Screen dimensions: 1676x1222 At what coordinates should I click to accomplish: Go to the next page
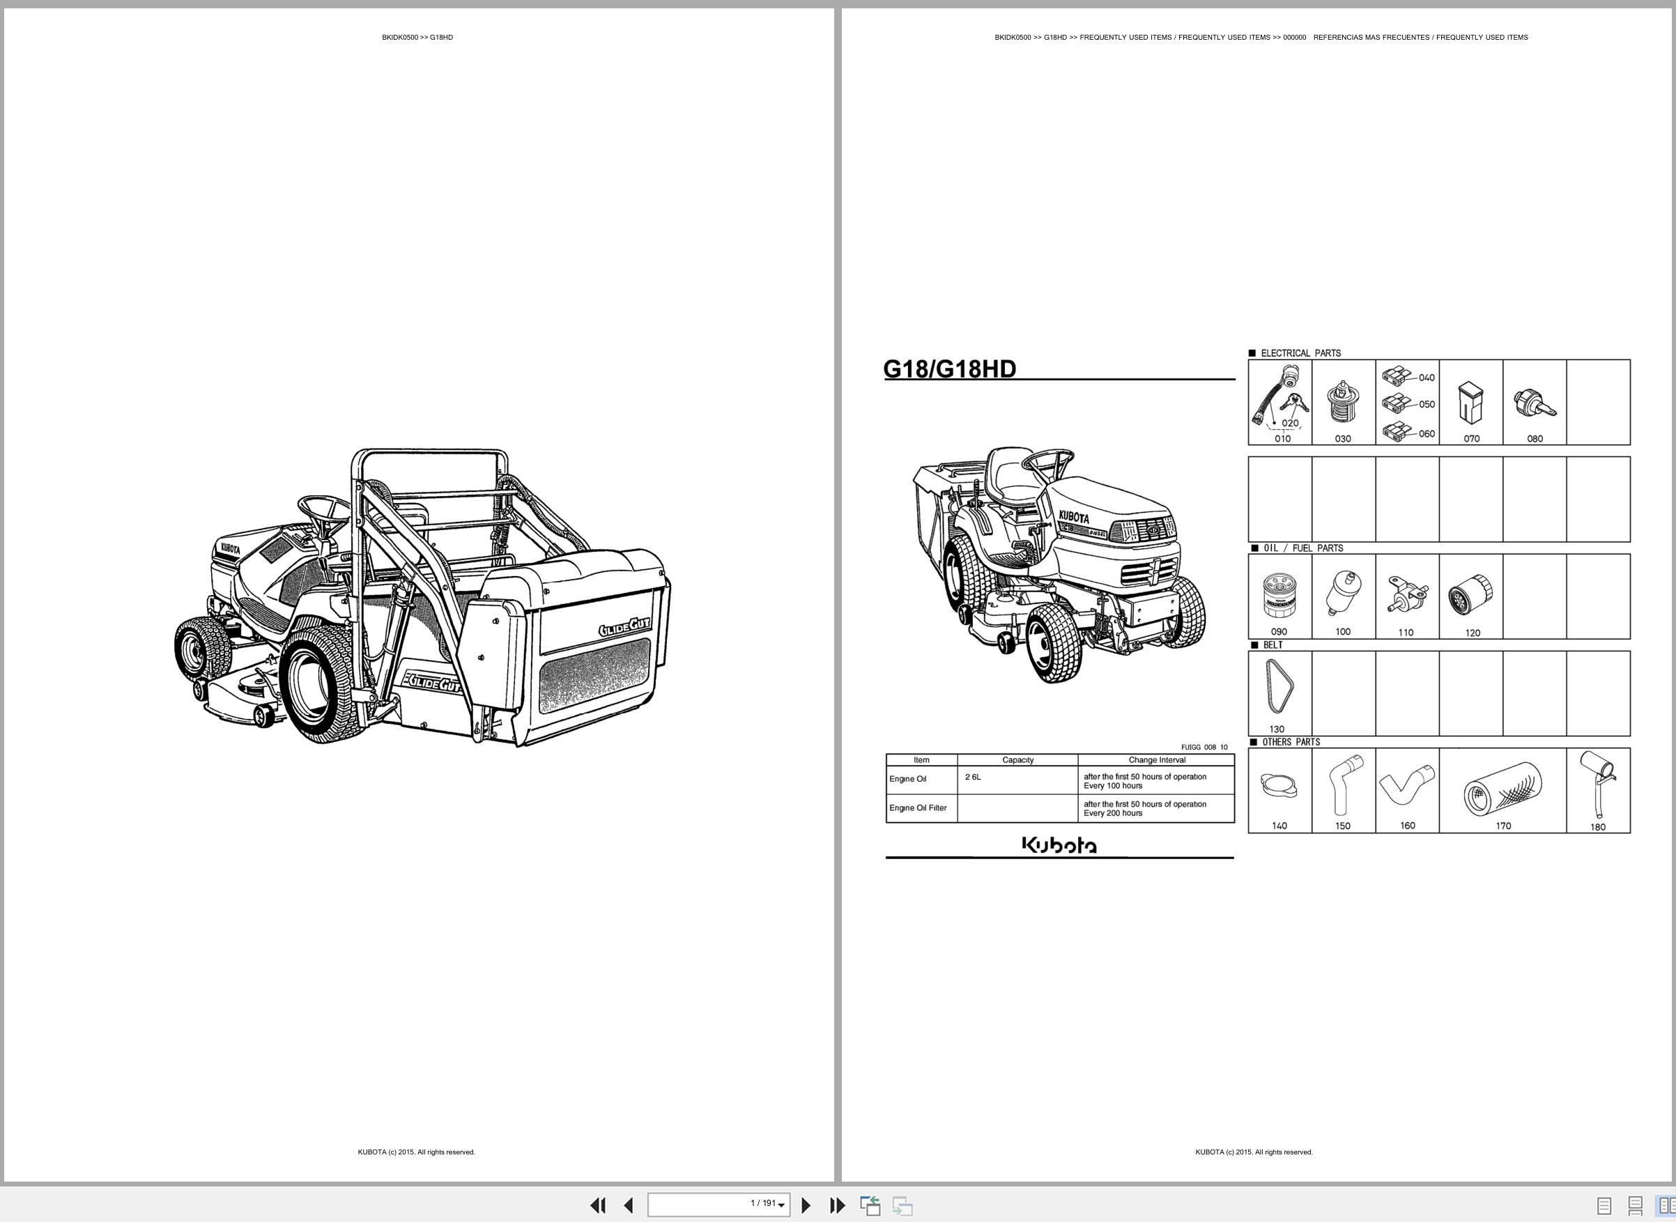(x=806, y=1206)
